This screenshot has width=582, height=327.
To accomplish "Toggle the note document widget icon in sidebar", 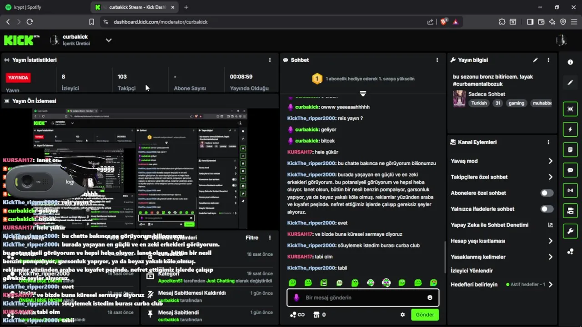I will (x=570, y=149).
